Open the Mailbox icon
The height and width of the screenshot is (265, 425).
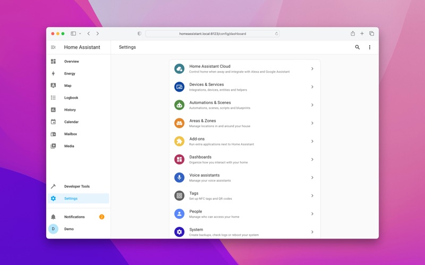pyautogui.click(x=54, y=134)
